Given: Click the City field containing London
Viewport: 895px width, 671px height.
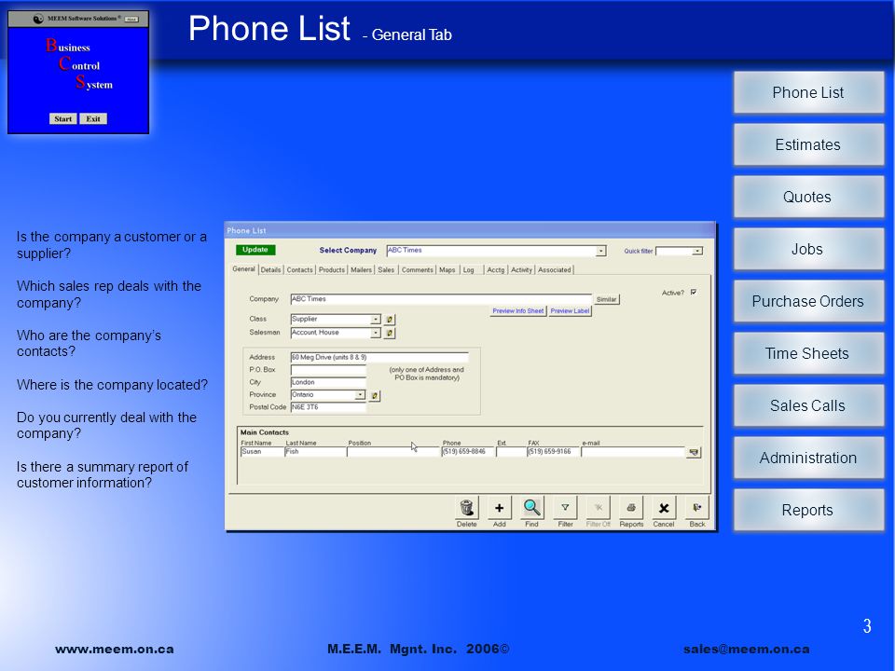Looking at the screenshot, I should pos(328,382).
